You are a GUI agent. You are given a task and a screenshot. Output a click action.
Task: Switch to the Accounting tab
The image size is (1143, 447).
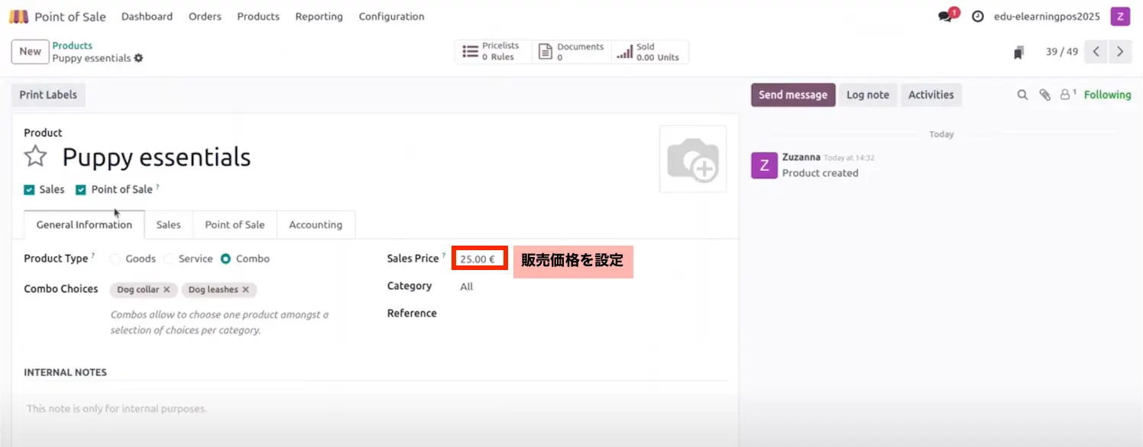click(x=316, y=225)
